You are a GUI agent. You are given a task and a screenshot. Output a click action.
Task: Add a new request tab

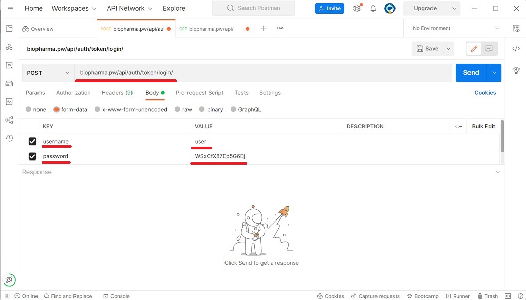[x=264, y=28]
